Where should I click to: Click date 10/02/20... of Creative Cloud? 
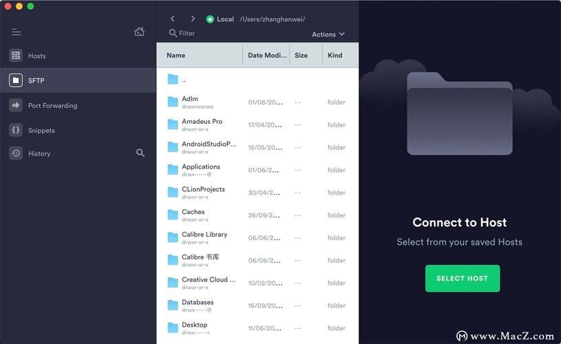(x=265, y=283)
